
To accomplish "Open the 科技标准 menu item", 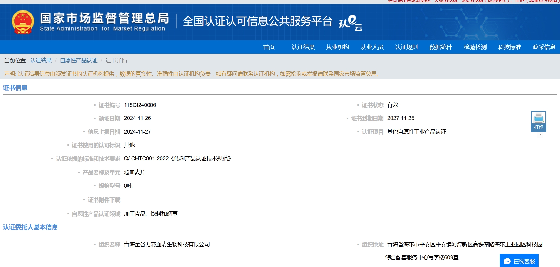I will pos(510,47).
